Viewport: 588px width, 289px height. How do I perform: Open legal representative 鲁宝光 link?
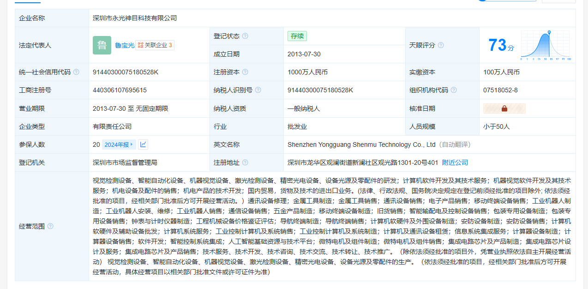coord(125,45)
